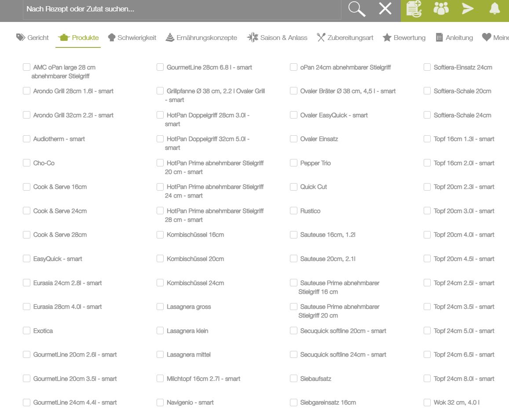Enable Navigenio - smart checkbox

[160, 402]
